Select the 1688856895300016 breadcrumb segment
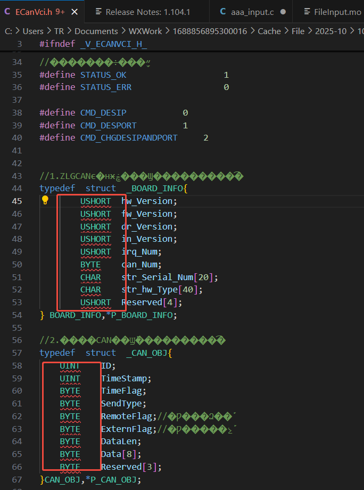The image size is (364, 490). [210, 31]
